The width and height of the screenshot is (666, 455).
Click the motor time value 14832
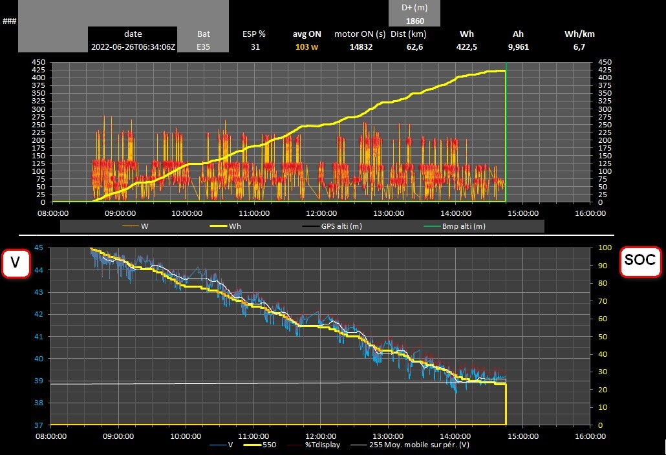361,47
